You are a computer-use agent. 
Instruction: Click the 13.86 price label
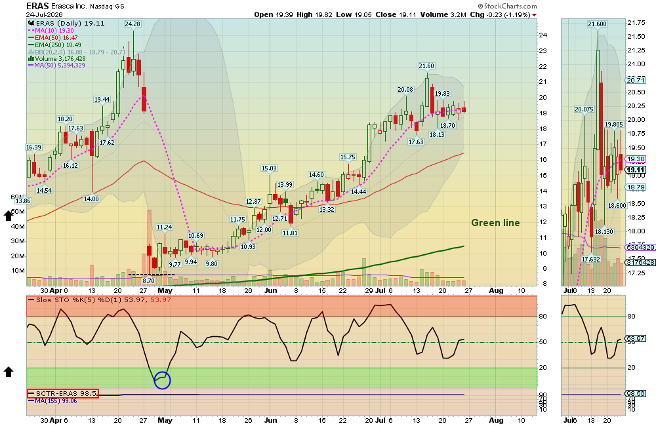point(23,201)
